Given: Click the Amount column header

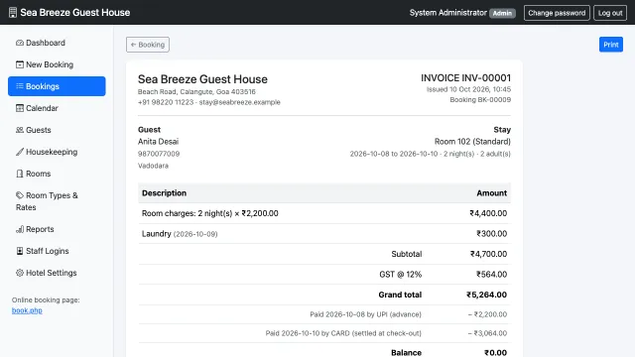Looking at the screenshot, I should 492,193.
